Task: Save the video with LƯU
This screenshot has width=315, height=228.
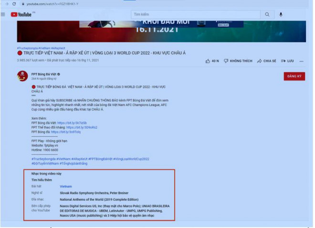Action: point(287,61)
